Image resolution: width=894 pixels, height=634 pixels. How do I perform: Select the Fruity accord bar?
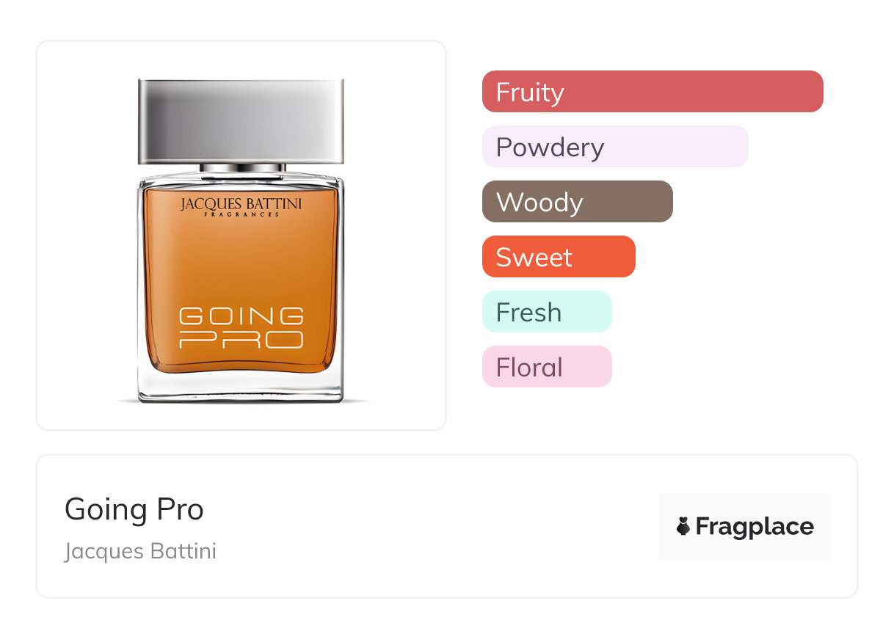653,92
